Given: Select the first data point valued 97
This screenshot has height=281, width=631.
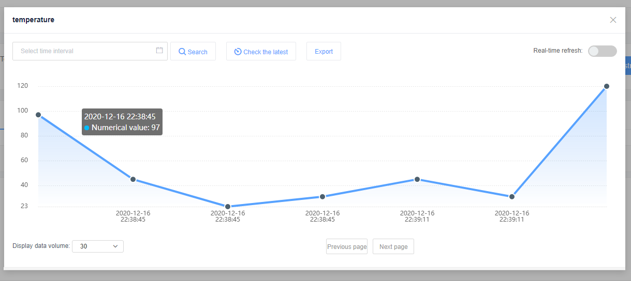Looking at the screenshot, I should 38,115.
